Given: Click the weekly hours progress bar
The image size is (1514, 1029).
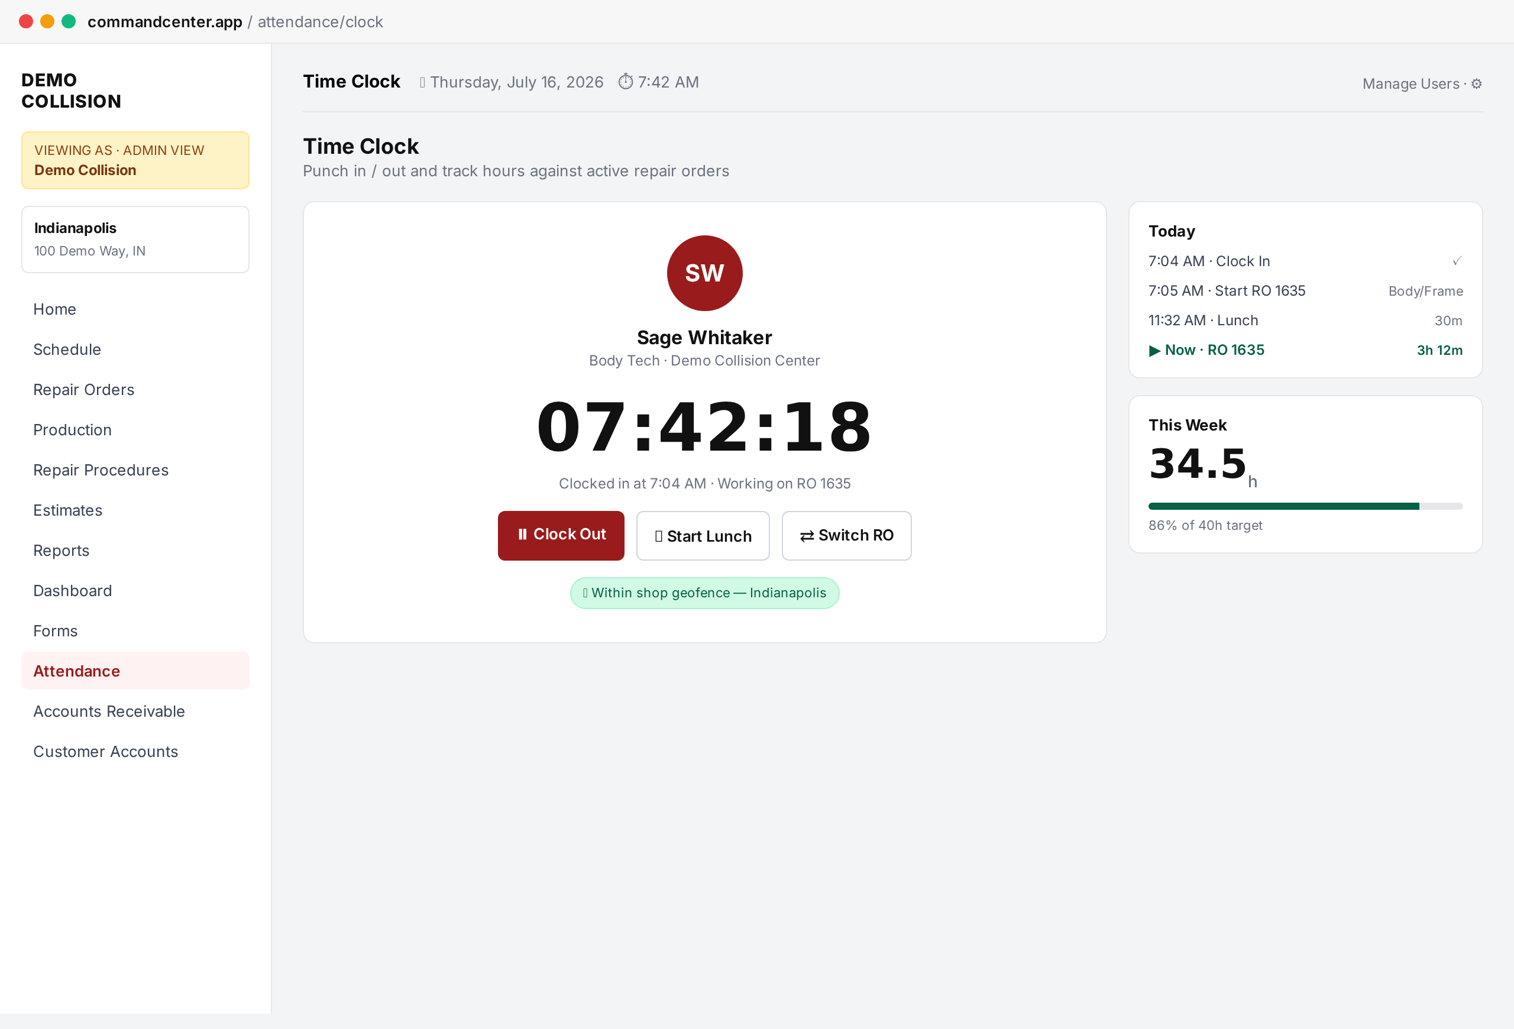Looking at the screenshot, I should point(1305,506).
